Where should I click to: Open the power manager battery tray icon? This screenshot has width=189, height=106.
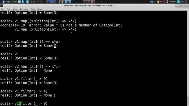167,2
